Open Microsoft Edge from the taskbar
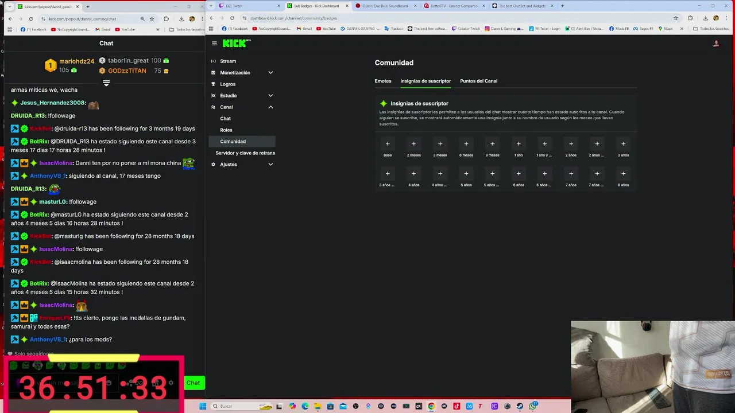 click(x=305, y=406)
